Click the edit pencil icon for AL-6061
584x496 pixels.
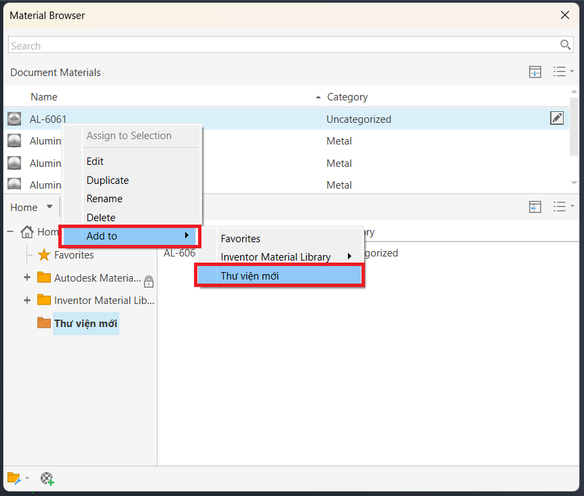tap(556, 119)
